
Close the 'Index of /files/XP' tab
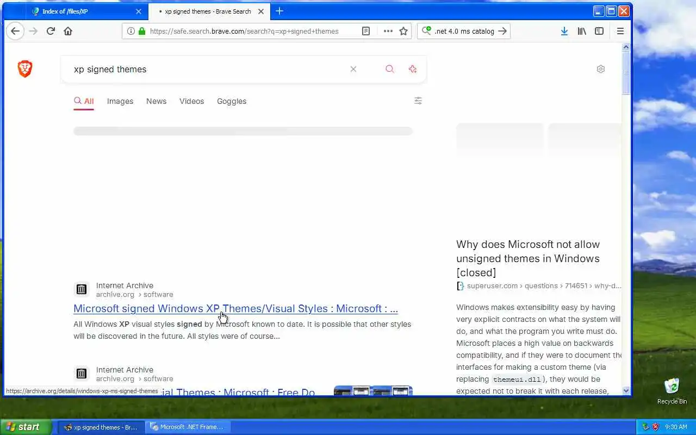click(139, 11)
